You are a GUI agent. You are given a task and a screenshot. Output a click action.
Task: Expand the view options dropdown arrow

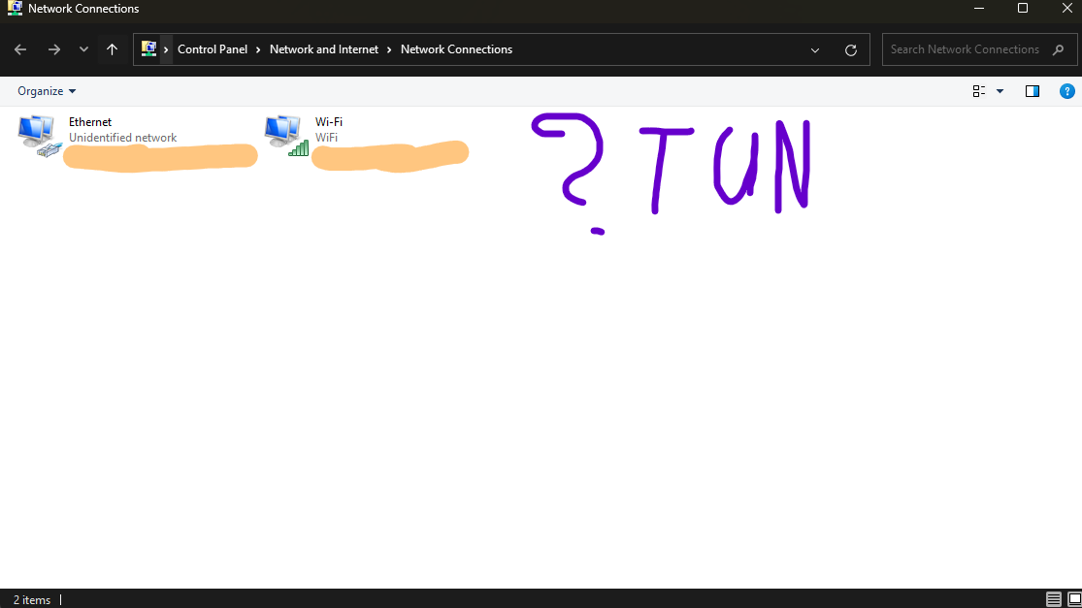tap(1000, 90)
